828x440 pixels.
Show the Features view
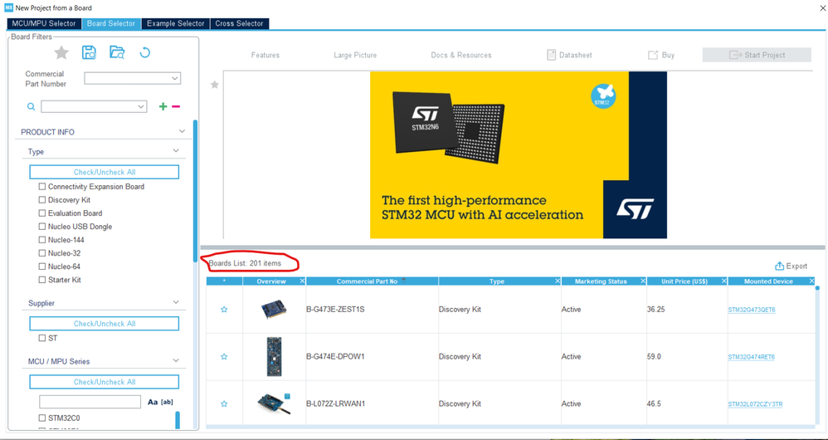pyautogui.click(x=265, y=55)
